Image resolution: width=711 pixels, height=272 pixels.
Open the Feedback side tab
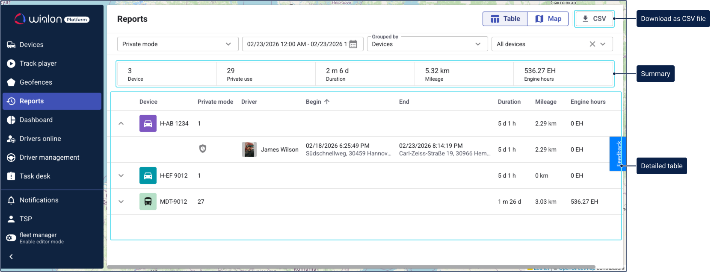(x=618, y=154)
